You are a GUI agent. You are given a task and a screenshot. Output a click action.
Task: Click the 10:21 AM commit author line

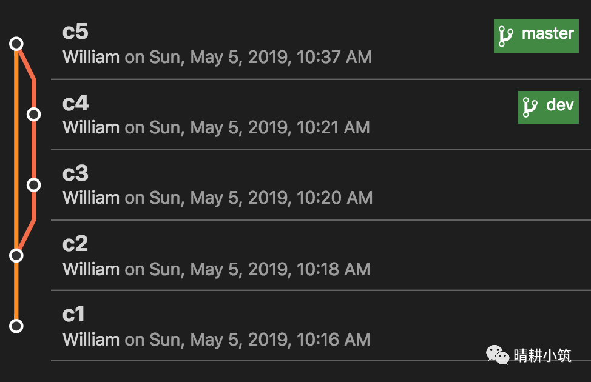click(216, 128)
